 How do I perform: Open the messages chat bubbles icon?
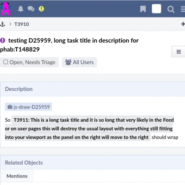(x=31, y=9)
